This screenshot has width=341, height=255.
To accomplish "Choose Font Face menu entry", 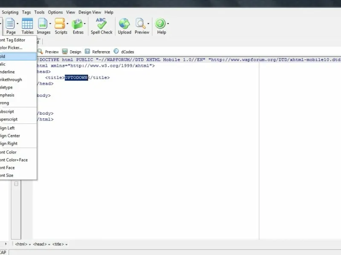I will pyautogui.click(x=18, y=167).
